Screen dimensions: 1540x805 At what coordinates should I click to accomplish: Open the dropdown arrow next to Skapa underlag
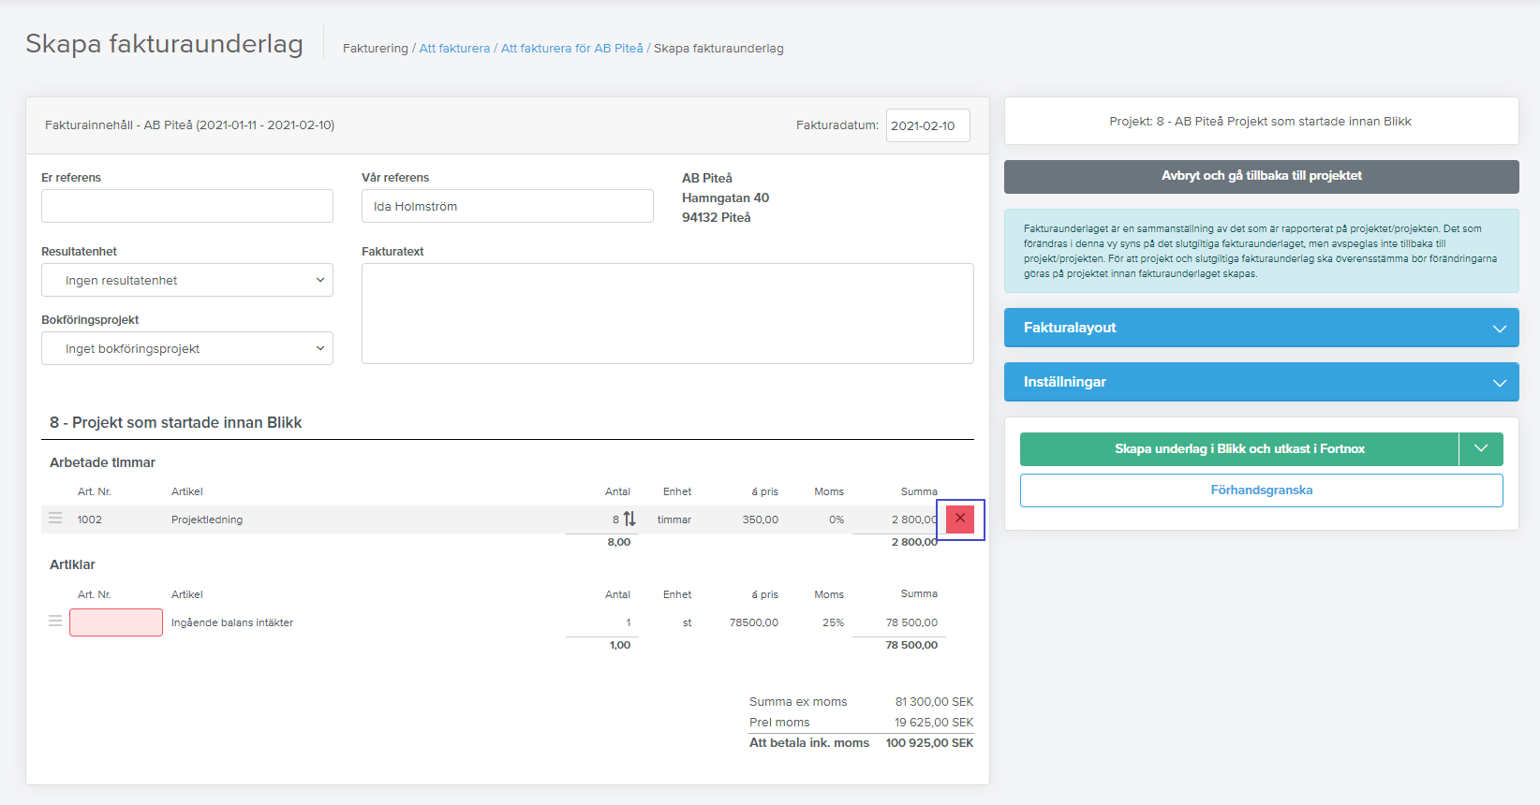click(1481, 449)
